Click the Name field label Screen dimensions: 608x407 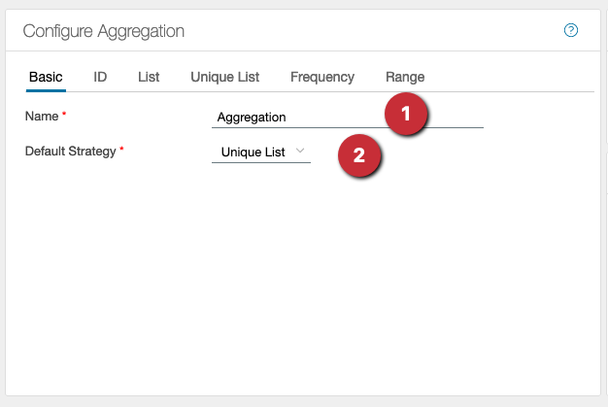tap(42, 117)
